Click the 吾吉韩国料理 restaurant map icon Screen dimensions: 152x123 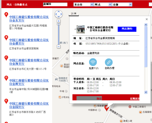coord(61,66)
